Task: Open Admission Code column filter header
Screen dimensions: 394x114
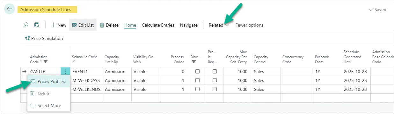Action: (x=39, y=59)
